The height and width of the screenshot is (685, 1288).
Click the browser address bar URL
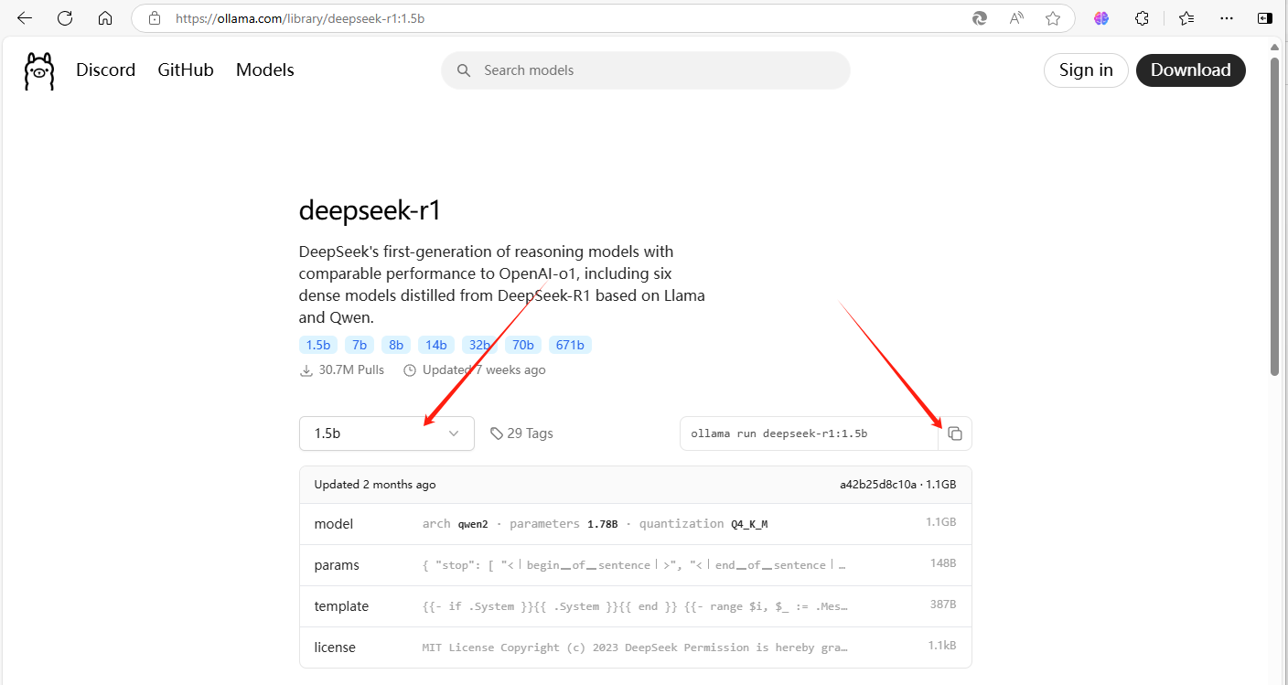300,17
